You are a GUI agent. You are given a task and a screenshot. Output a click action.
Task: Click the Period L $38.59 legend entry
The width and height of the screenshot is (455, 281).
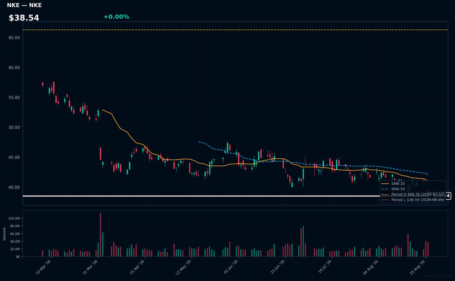tap(413, 200)
